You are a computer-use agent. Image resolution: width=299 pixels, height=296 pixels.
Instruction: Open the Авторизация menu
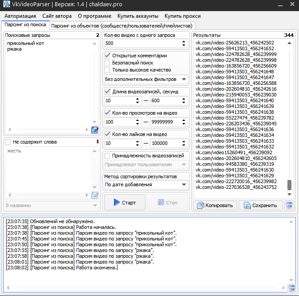coord(20,16)
